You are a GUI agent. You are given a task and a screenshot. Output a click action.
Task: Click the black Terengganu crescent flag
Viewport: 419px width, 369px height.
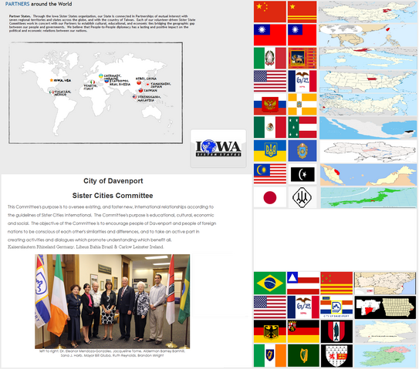coord(302,174)
